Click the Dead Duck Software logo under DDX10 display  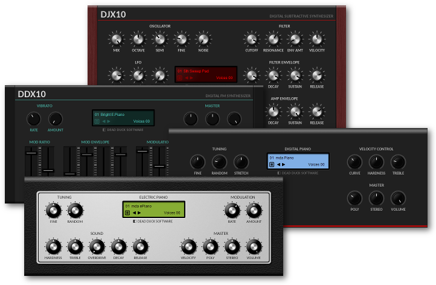point(123,130)
